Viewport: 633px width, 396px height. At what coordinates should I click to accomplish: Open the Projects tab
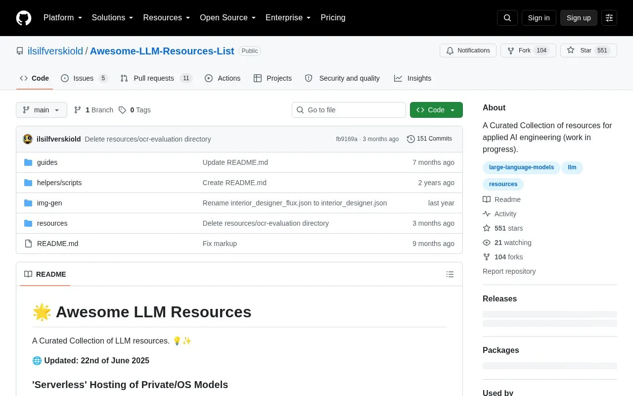click(272, 78)
